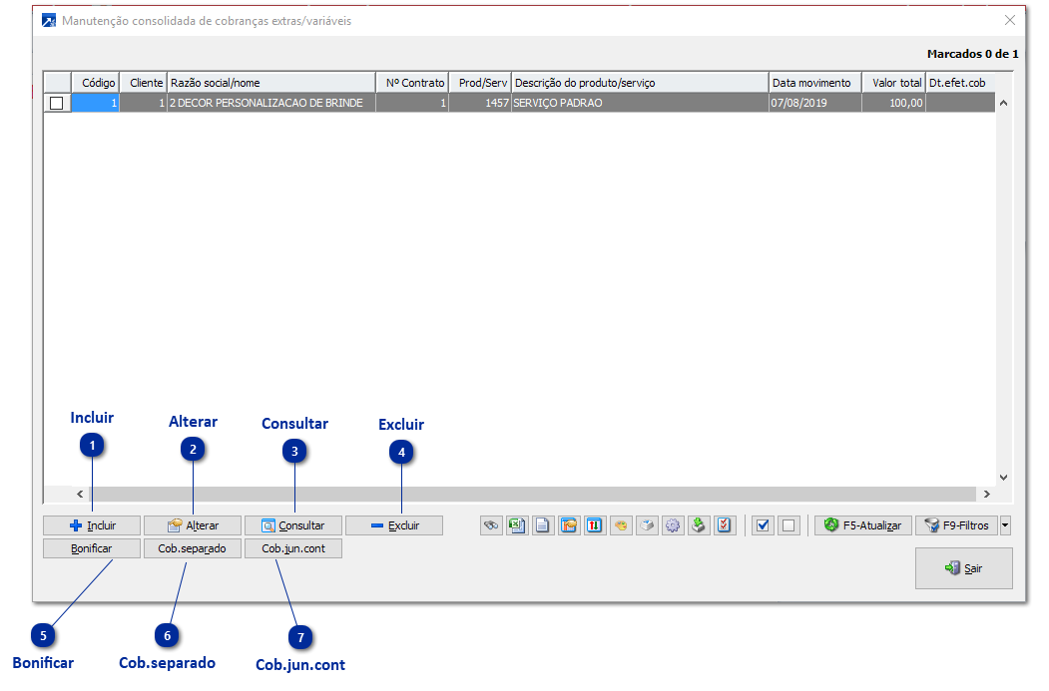Exit with the Sair button
The height and width of the screenshot is (691, 1049).
[964, 568]
